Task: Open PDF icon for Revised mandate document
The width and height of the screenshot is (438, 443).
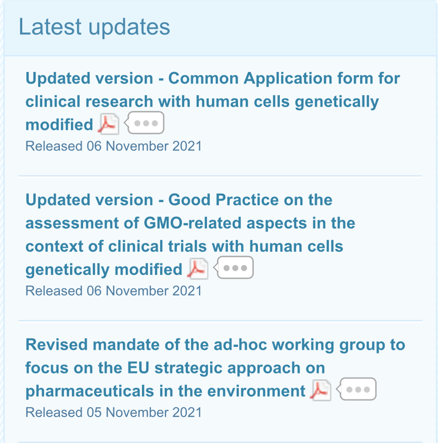Action: coord(321,391)
